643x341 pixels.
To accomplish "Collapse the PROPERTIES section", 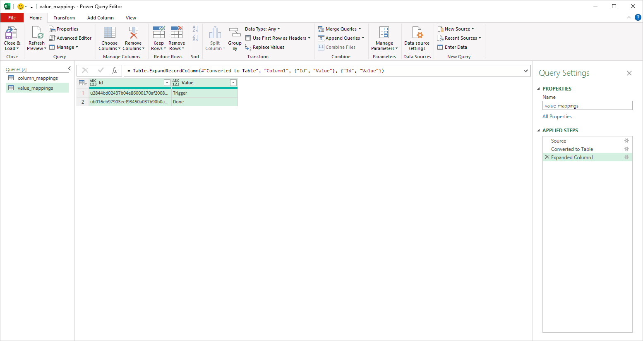I will (539, 89).
